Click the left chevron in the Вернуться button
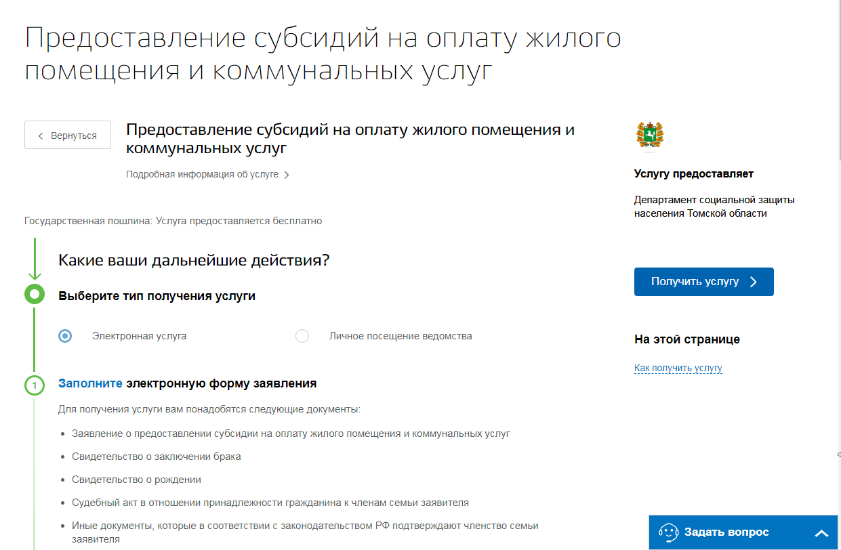The image size is (841, 550). (41, 135)
